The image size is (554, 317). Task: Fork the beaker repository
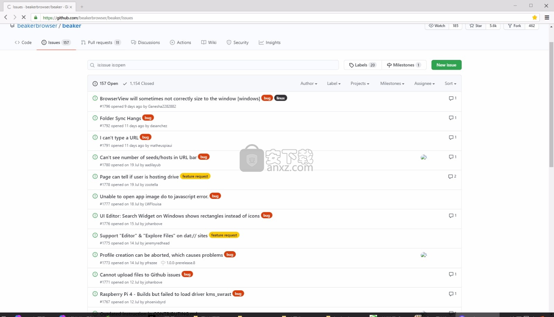(x=514, y=26)
